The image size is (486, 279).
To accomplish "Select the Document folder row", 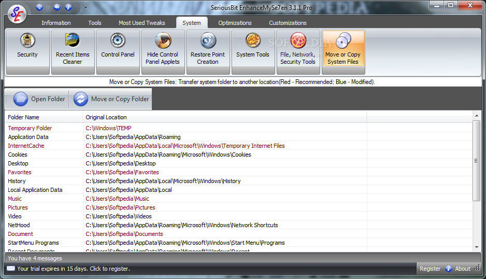I will pyautogui.click(x=238, y=234).
